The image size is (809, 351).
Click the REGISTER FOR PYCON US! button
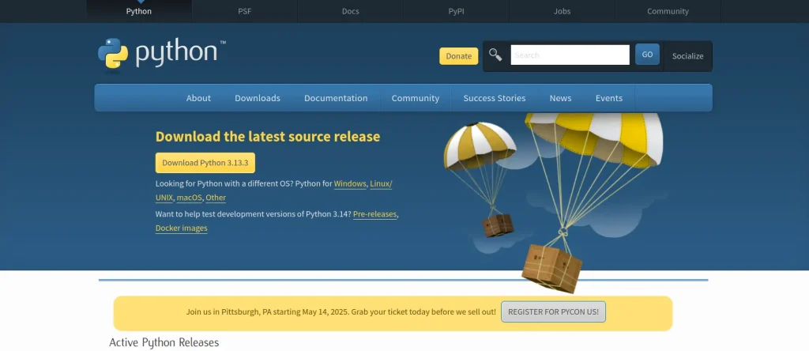click(553, 312)
